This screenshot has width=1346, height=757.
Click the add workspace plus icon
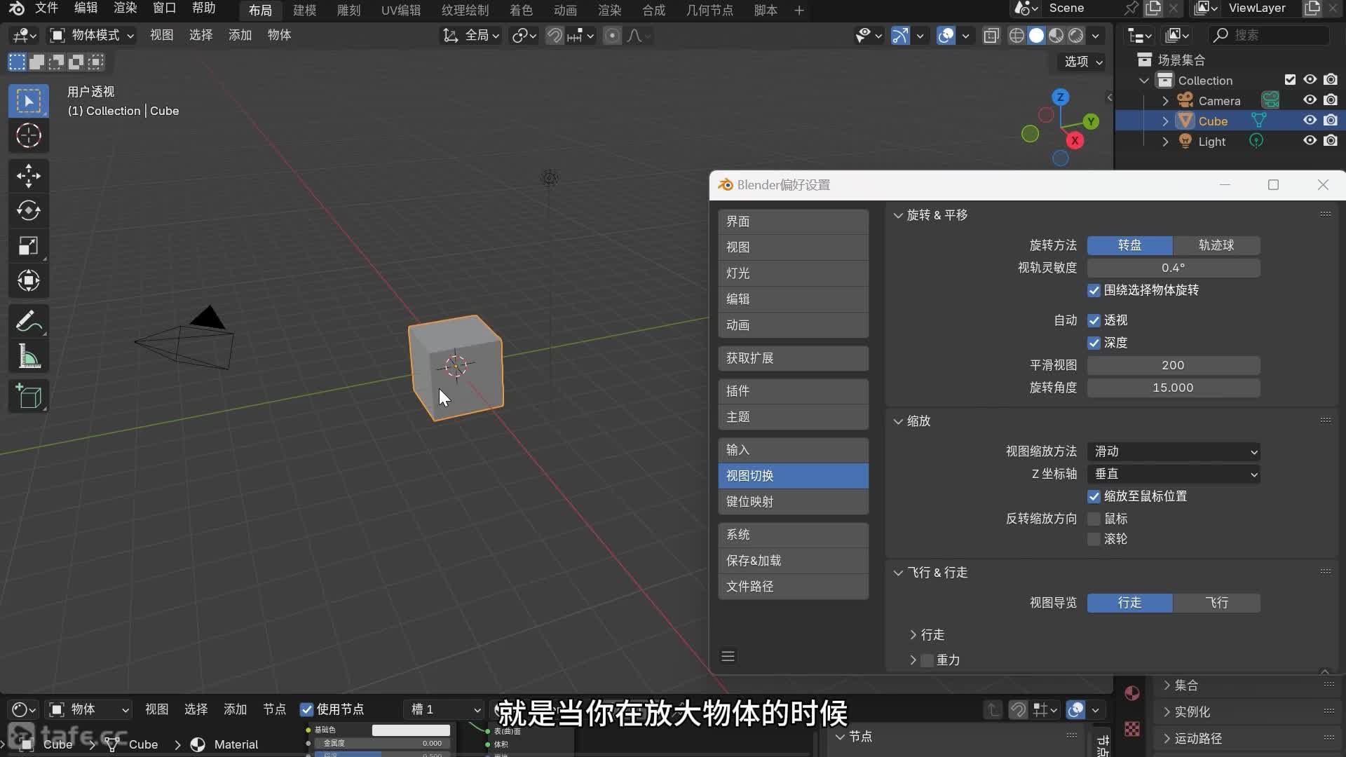tap(799, 11)
